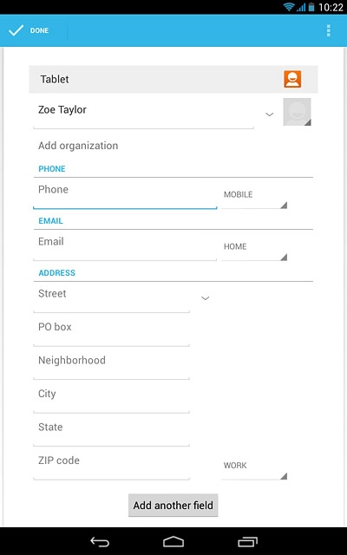Image resolution: width=347 pixels, height=555 pixels.
Task: Tap the Done checkmark icon
Action: coord(16,30)
